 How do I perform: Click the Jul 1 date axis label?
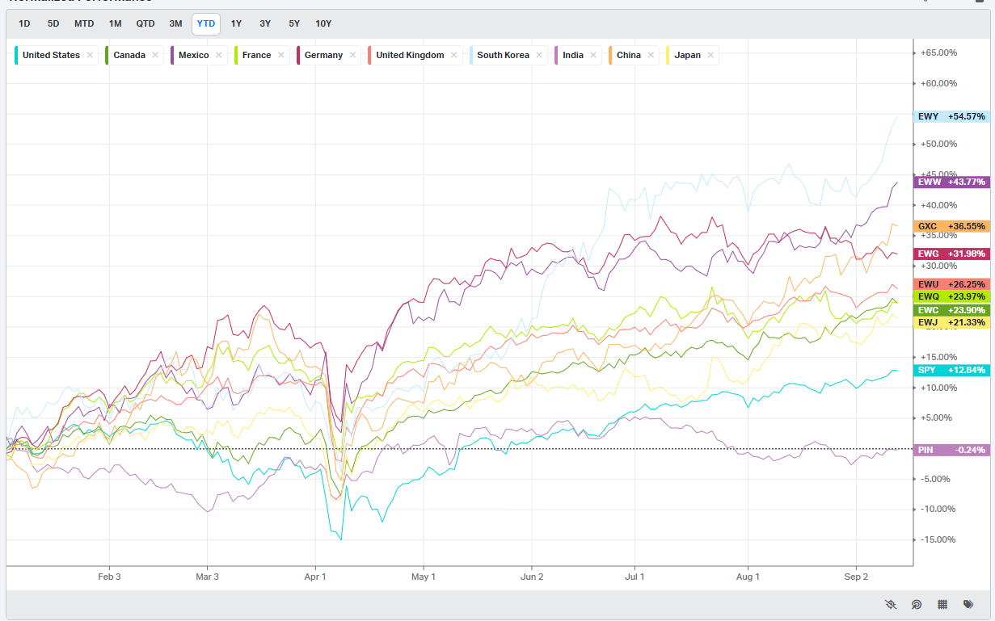pyautogui.click(x=635, y=577)
